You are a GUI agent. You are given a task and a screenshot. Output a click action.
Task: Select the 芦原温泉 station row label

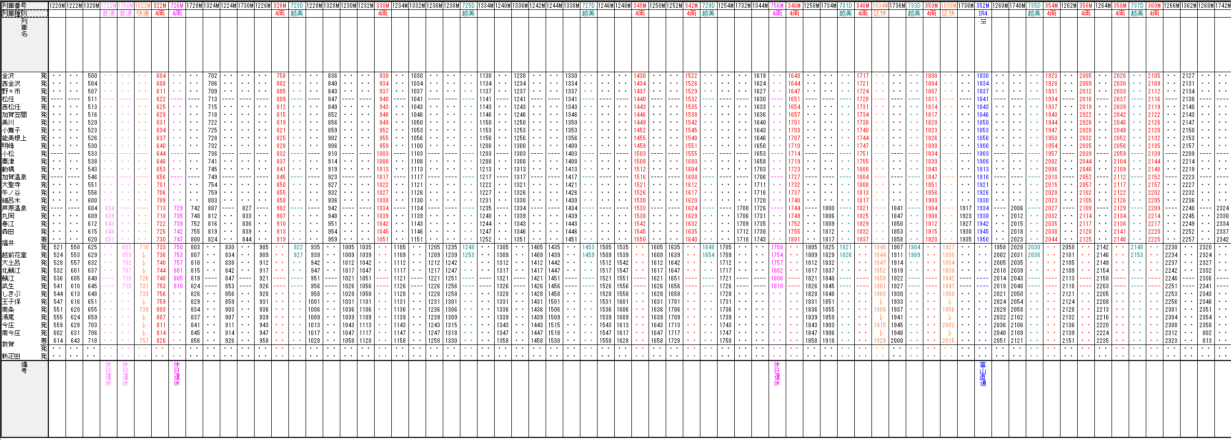pos(14,208)
